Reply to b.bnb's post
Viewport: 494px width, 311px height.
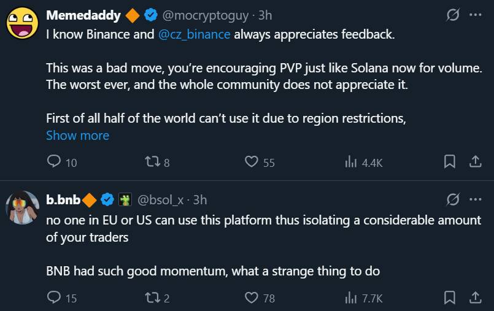(x=54, y=298)
